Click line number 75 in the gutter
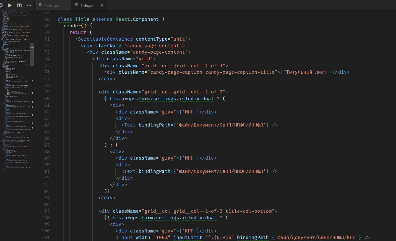The height and width of the screenshot is (241, 396). pos(47,66)
